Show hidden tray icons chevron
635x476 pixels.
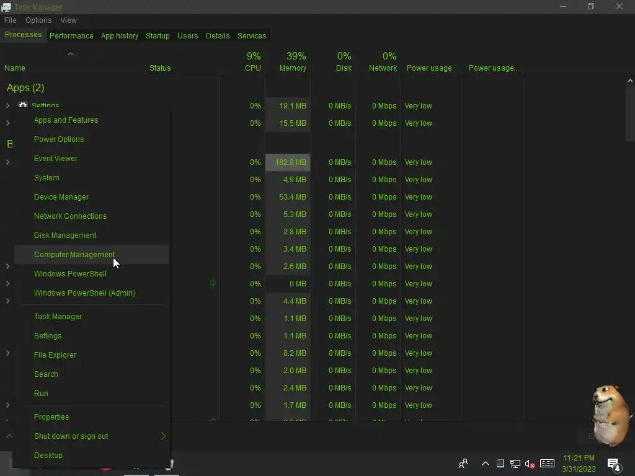(x=486, y=464)
